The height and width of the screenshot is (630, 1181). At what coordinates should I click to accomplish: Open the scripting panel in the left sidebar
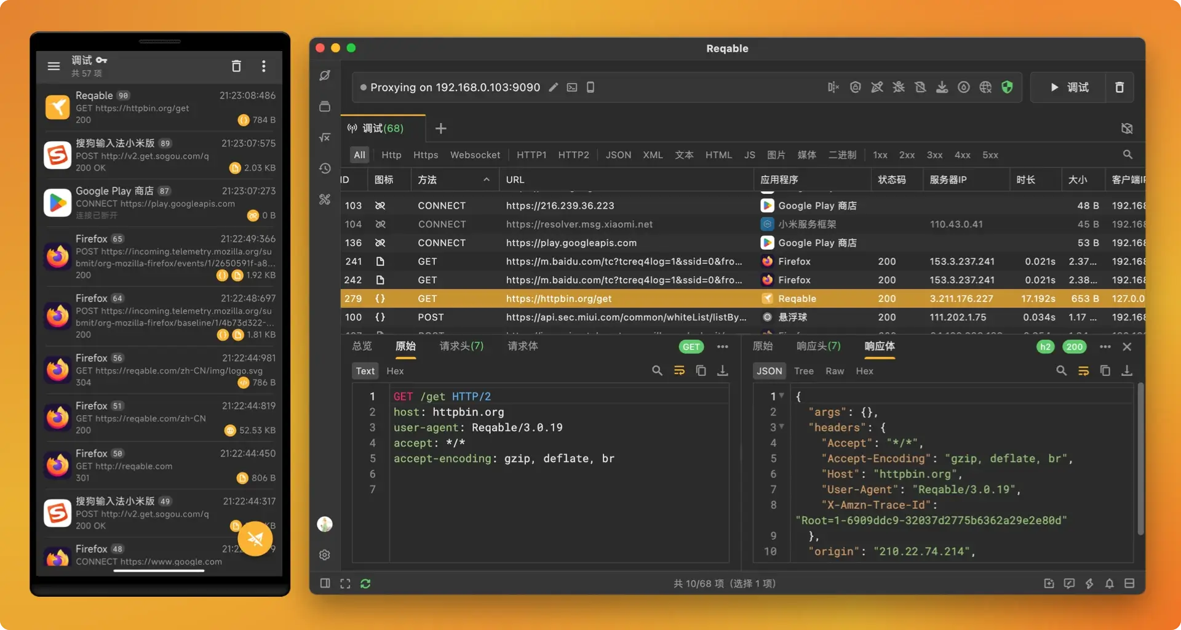324,137
